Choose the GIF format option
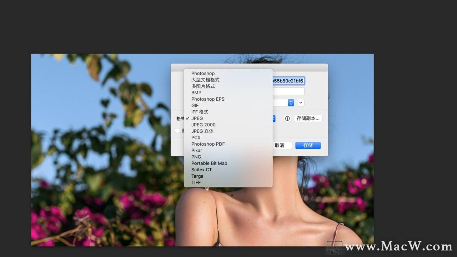This screenshot has height=257, width=457. pos(195,106)
